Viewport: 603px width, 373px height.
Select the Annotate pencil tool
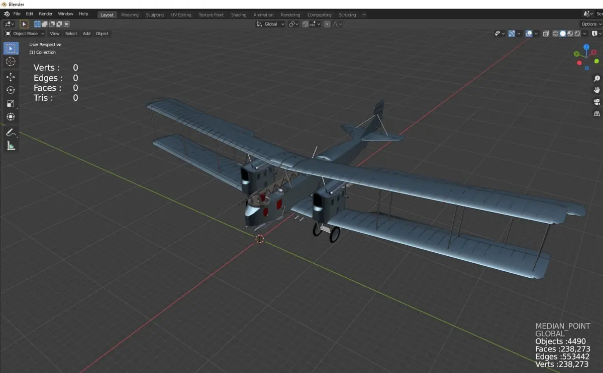tap(11, 132)
